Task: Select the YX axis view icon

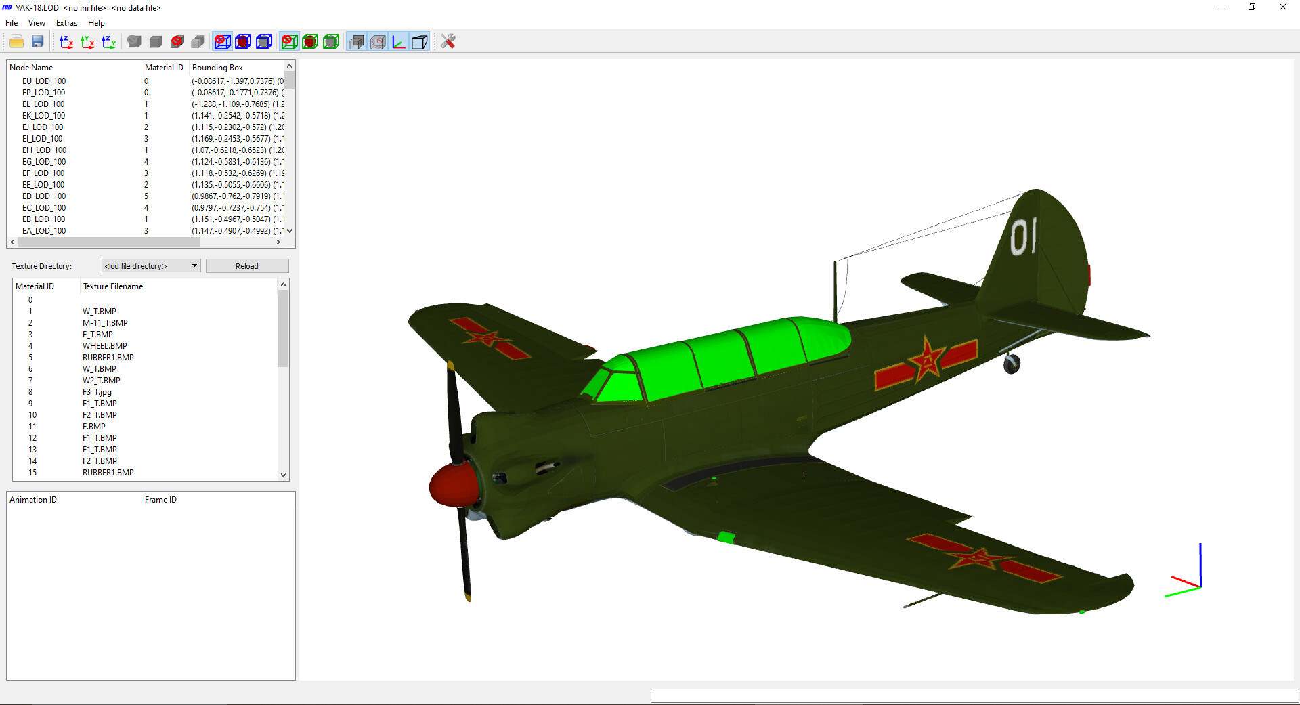Action: [87, 42]
